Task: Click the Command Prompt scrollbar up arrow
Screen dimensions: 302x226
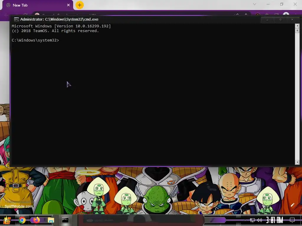Action: point(297,26)
